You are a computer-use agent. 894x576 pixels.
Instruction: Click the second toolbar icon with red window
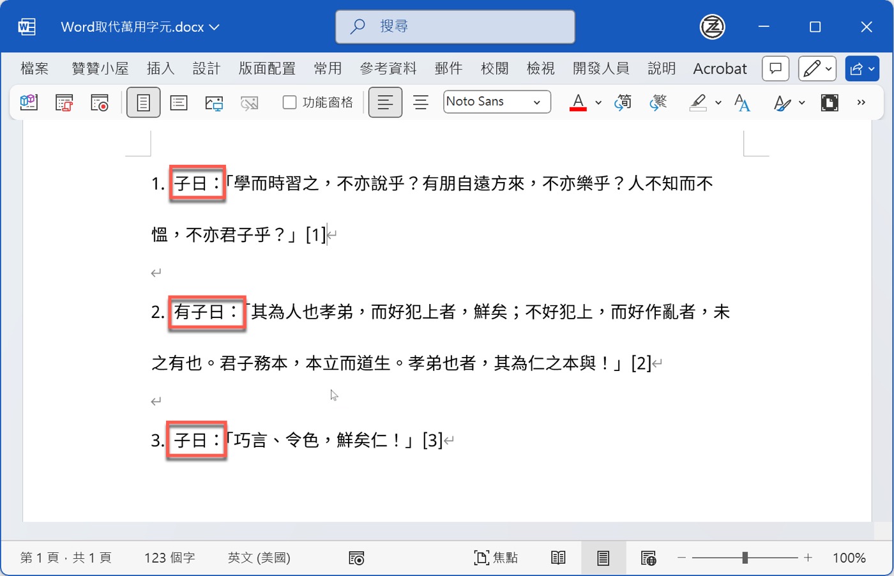64,102
